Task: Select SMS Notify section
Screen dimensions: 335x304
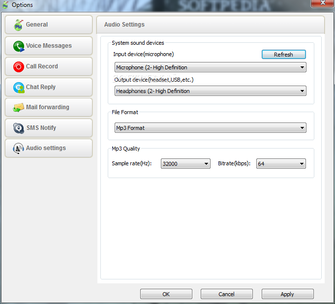Action: 49,128
